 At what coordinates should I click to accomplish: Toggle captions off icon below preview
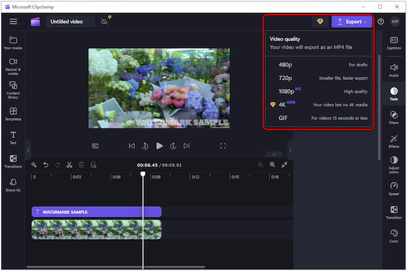95,146
